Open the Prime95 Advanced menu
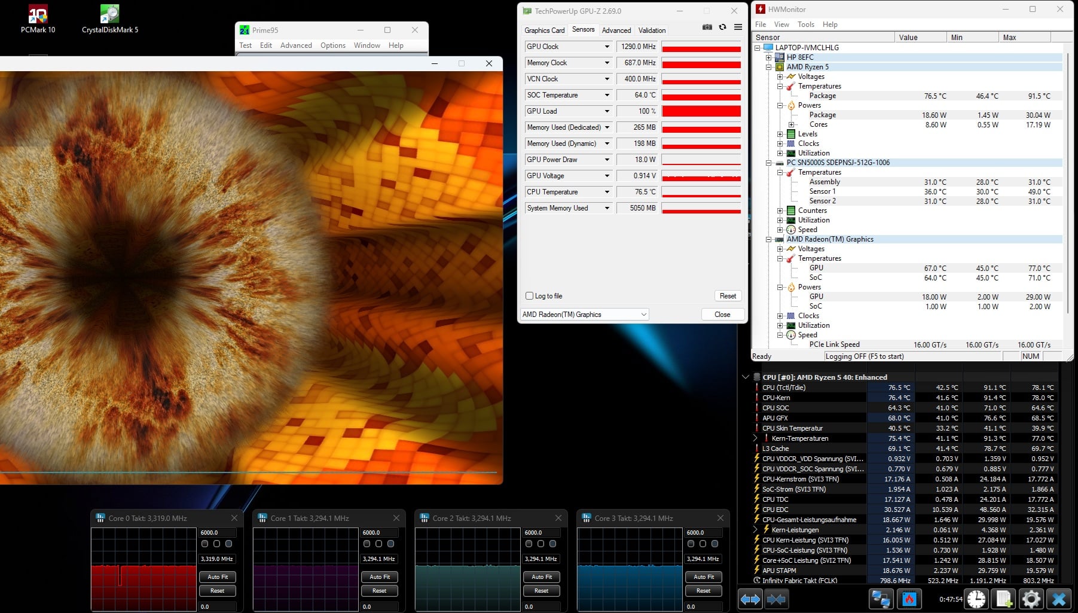The width and height of the screenshot is (1078, 613). pyautogui.click(x=296, y=45)
